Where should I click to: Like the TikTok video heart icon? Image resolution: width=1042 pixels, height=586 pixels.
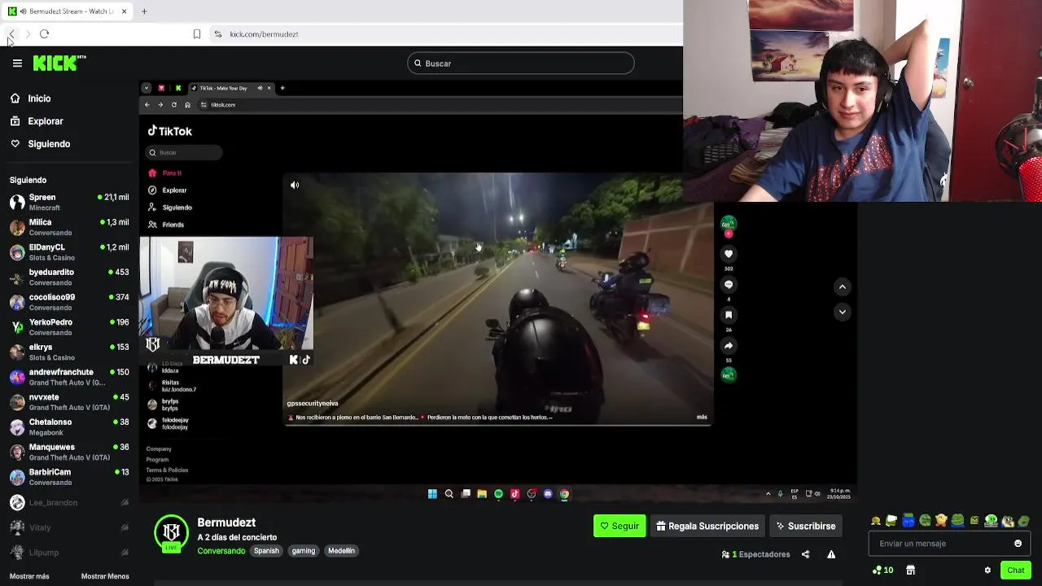(x=729, y=254)
